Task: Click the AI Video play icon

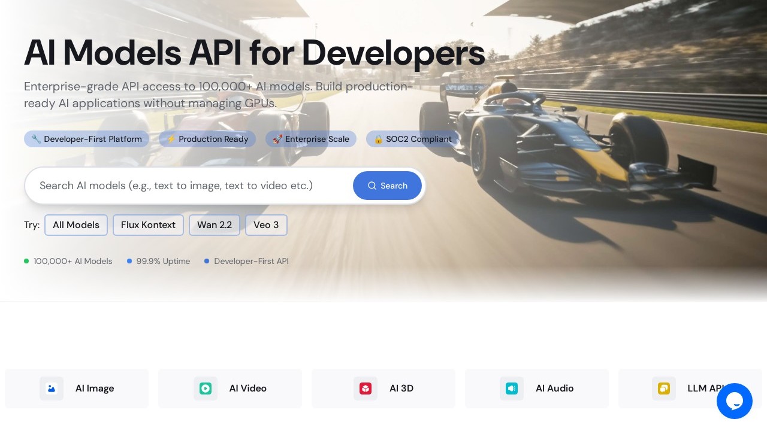Action: (x=206, y=388)
